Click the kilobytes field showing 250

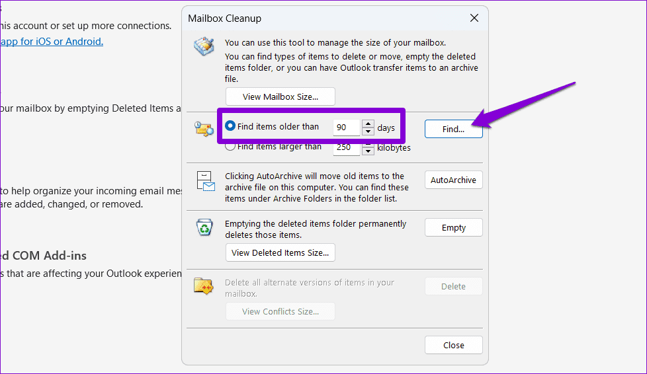pos(347,148)
